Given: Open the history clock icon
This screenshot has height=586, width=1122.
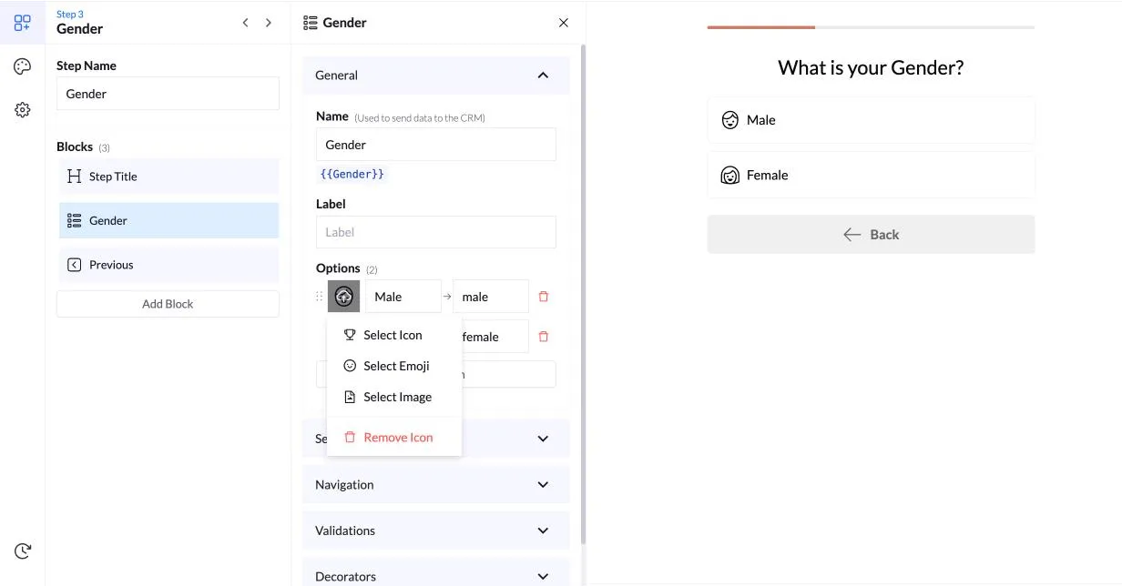Looking at the screenshot, I should (23, 551).
